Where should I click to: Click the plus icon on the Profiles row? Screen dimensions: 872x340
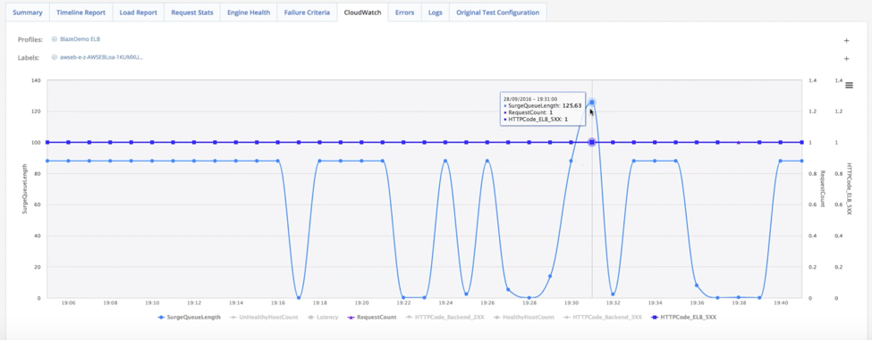(x=846, y=40)
